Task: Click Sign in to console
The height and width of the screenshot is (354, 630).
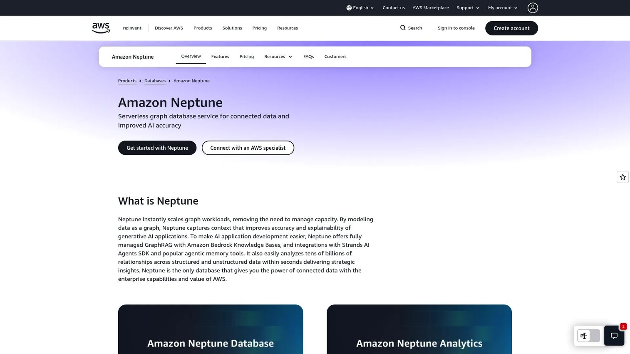Action: (x=456, y=28)
